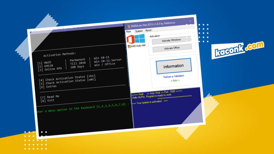274x154 pixels.
Task: Click the 'Hello i5vPro' log line
Action: (x=152, y=96)
